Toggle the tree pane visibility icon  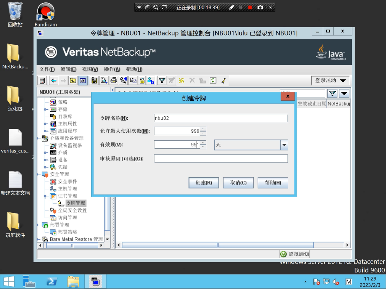82,80
